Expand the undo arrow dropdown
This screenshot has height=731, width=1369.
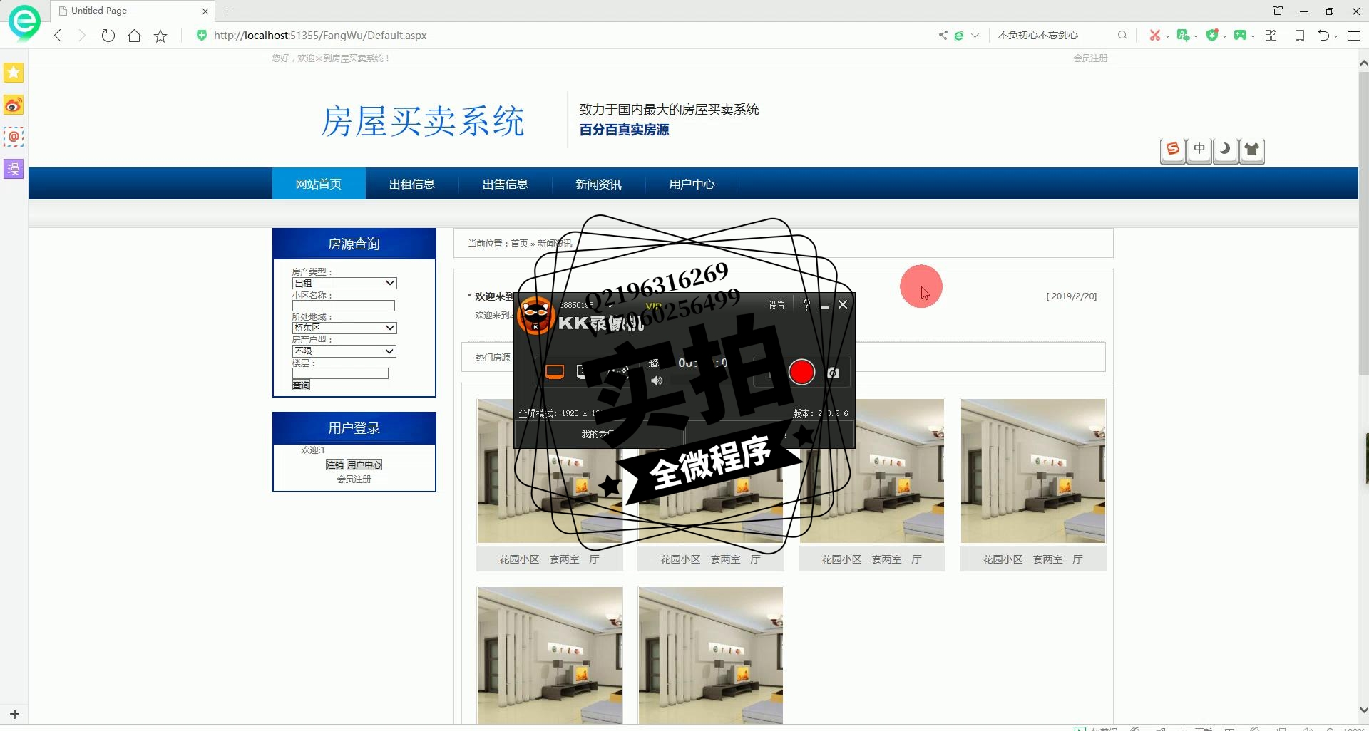[1335, 36]
